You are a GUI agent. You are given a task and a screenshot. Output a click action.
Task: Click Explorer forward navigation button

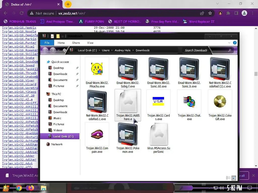53,50
